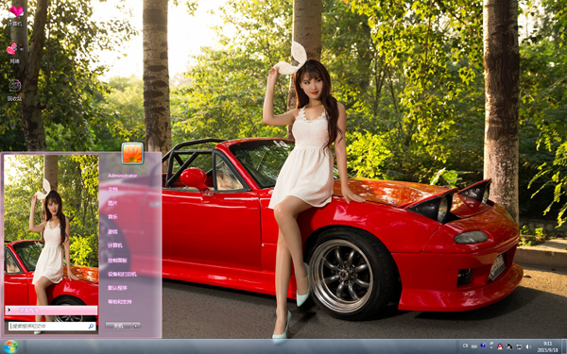Click the blue help tray icon
Screen dimensions: 567x354
[483, 346]
